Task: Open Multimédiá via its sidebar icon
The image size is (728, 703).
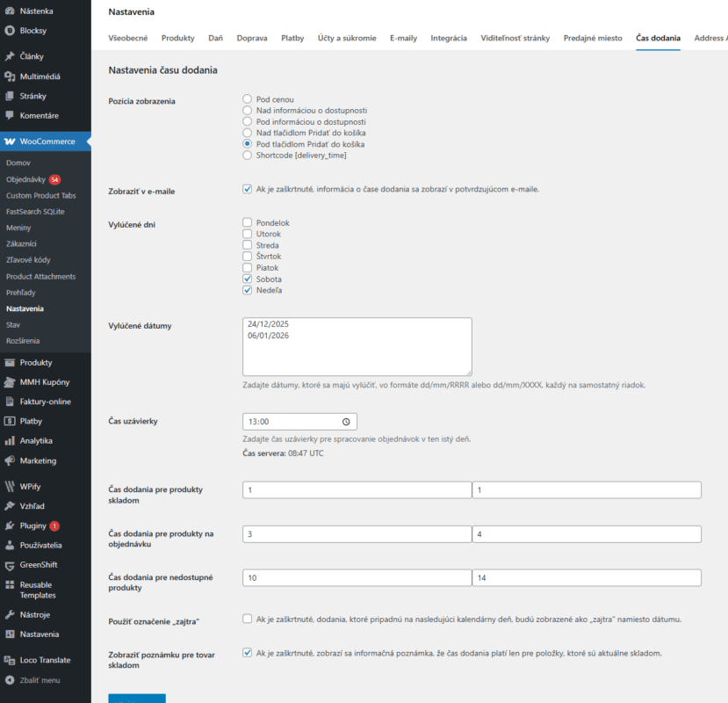Action: pos(10,76)
